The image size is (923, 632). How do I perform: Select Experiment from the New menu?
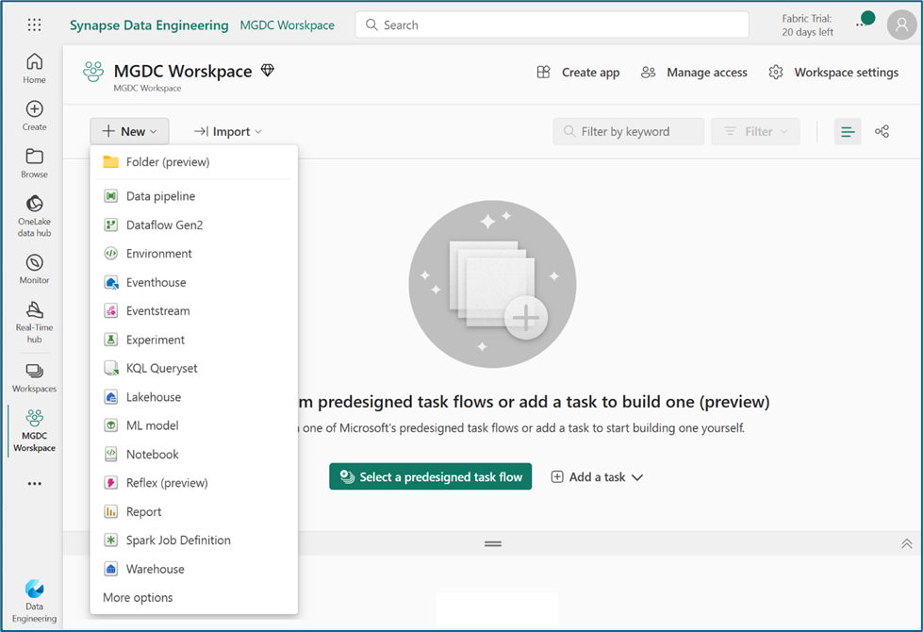point(194,340)
